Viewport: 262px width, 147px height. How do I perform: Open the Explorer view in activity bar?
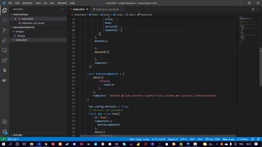coord(5,10)
